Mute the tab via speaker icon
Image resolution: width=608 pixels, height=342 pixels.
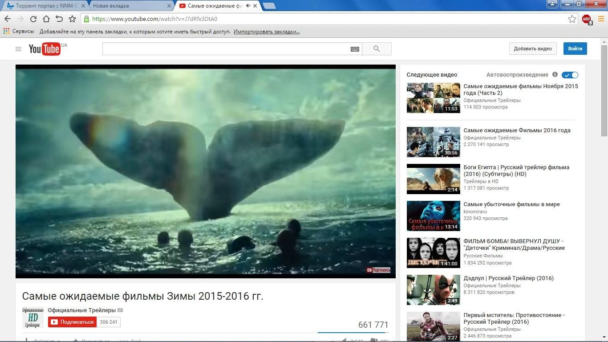[248, 6]
